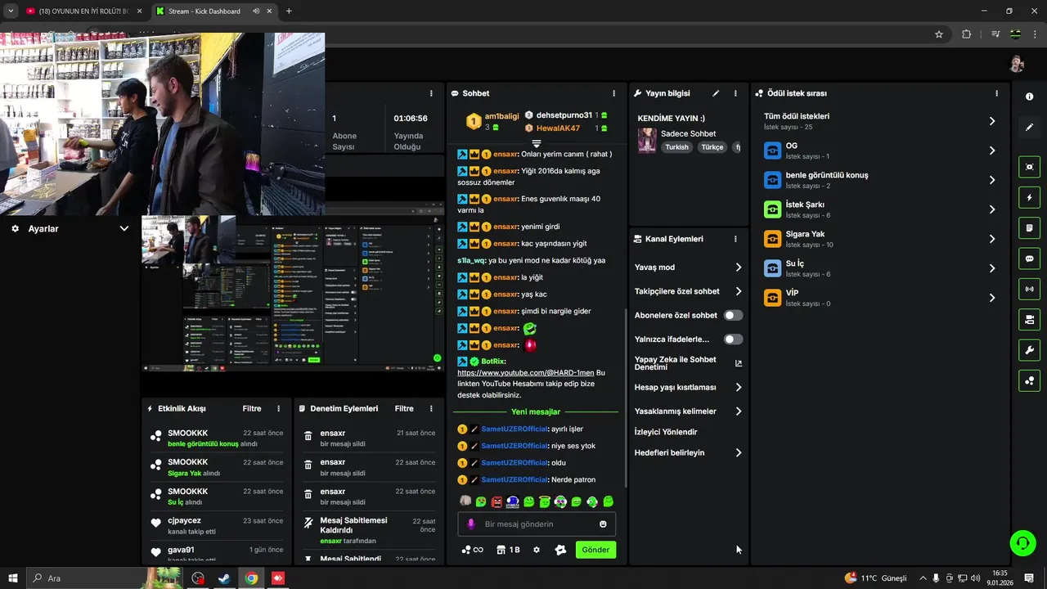Screen dimensions: 1047x589
Task: Expand Yavaş mod settings
Action: (738, 268)
